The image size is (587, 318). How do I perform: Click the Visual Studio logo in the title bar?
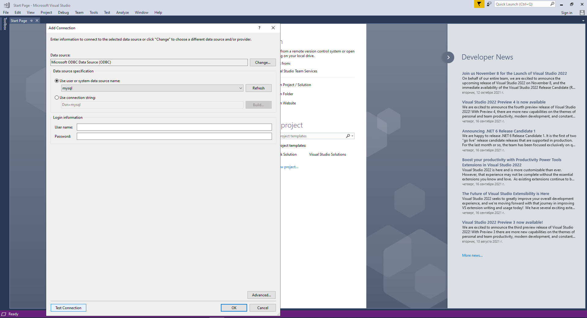click(6, 5)
